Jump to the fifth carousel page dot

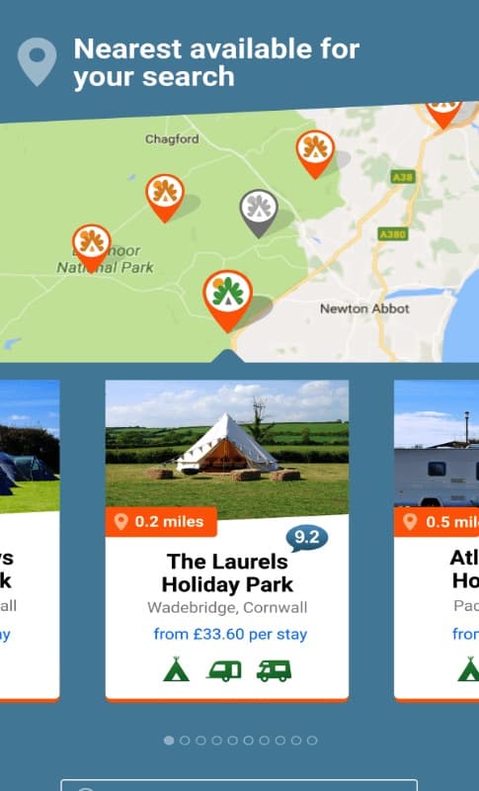coord(233,740)
